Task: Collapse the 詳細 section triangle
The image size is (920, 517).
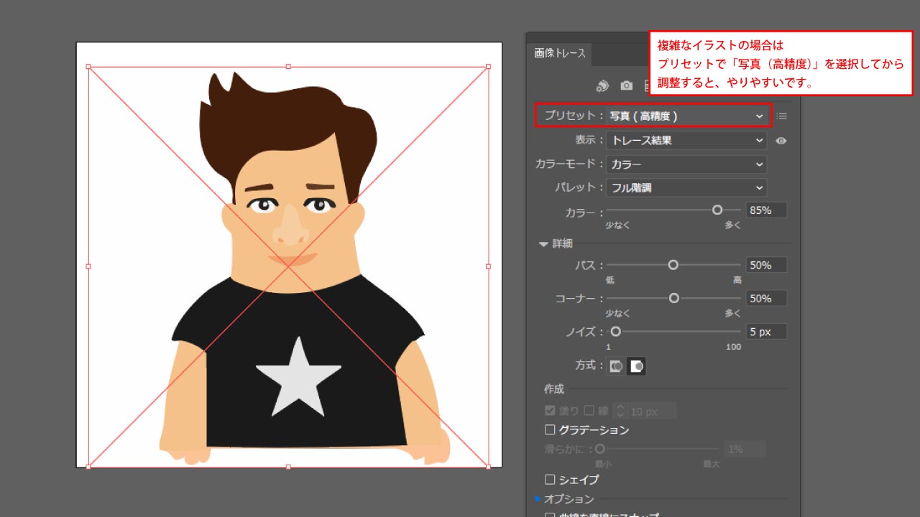Action: point(544,244)
